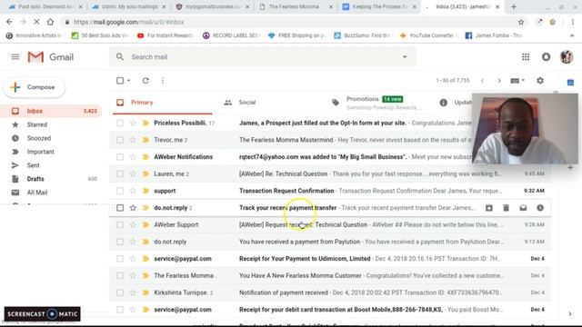
Task: Toggle importance marker on support email
Action: pyautogui.click(x=145, y=191)
